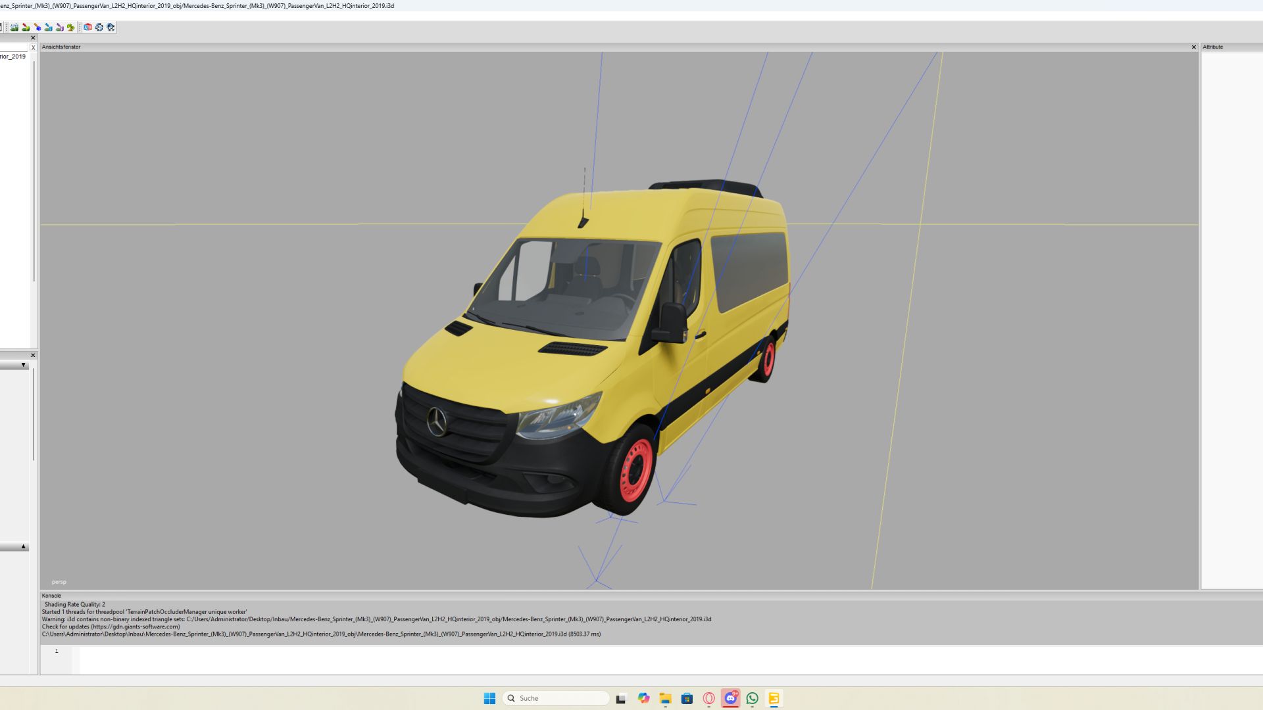The width and height of the screenshot is (1263, 710).
Task: Open File Explorer in the taskbar
Action: coord(664,698)
